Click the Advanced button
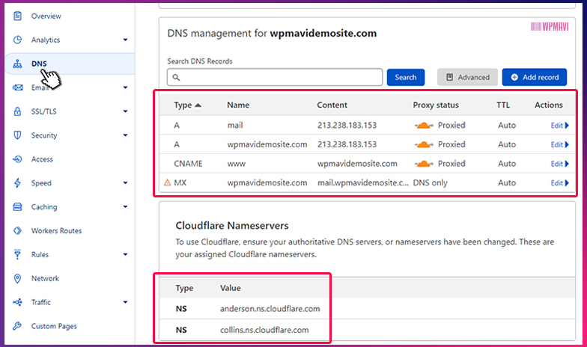The image size is (587, 347). coord(467,78)
